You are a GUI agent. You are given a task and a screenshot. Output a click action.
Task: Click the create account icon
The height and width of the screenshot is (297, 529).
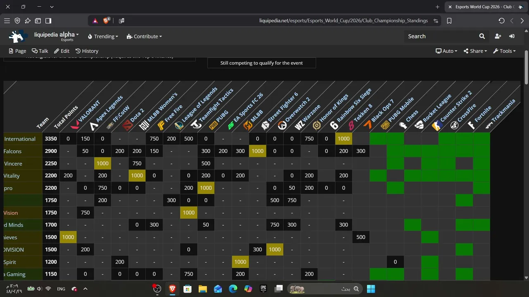(x=498, y=36)
